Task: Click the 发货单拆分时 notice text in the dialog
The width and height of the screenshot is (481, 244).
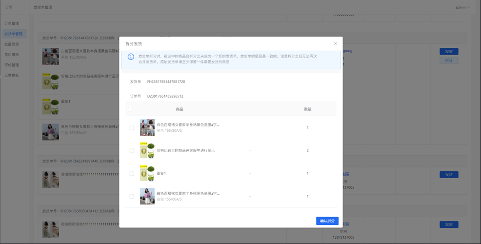Action: 227,59
